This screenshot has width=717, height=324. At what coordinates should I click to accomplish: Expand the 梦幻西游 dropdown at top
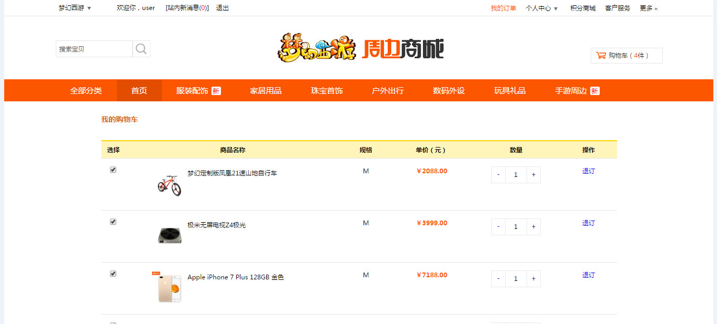click(75, 8)
